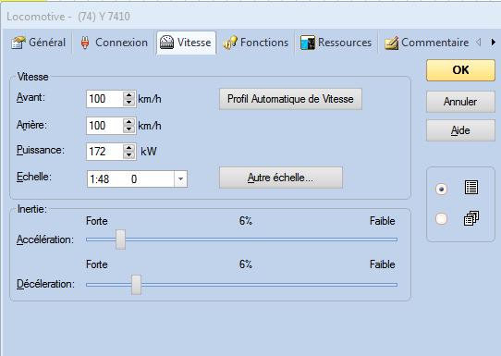The height and width of the screenshot is (356, 501).
Task: Decrease the Puissance kW value with the down arrow
Action: point(129,155)
